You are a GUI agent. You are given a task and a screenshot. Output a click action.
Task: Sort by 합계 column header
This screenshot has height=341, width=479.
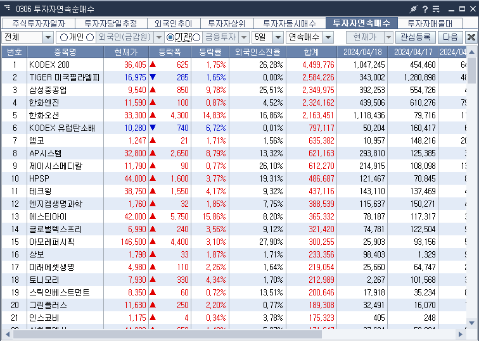click(312, 52)
